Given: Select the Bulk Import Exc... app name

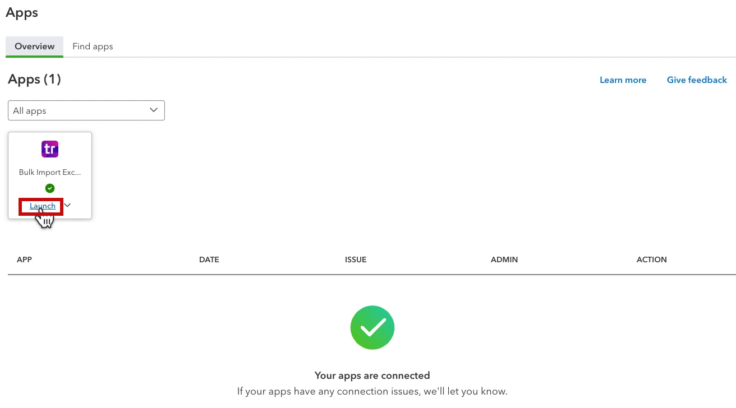Looking at the screenshot, I should [50, 173].
